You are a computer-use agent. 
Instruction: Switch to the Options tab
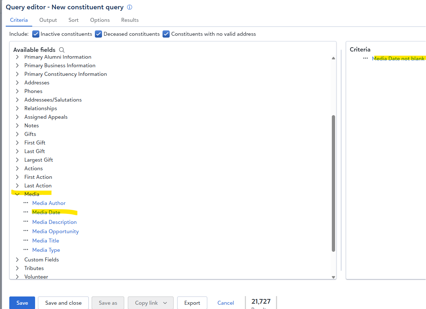point(100,20)
